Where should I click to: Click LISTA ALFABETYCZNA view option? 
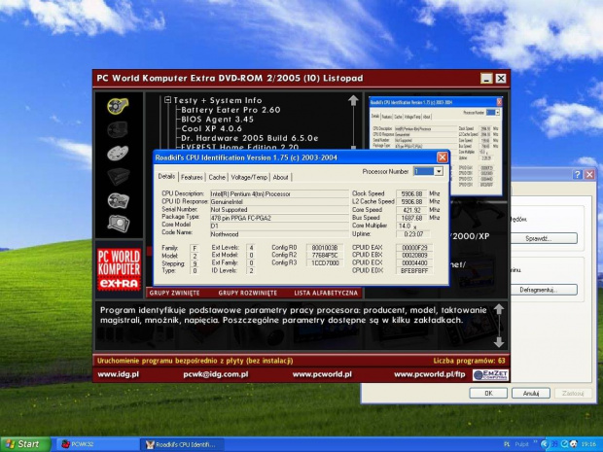pos(326,293)
